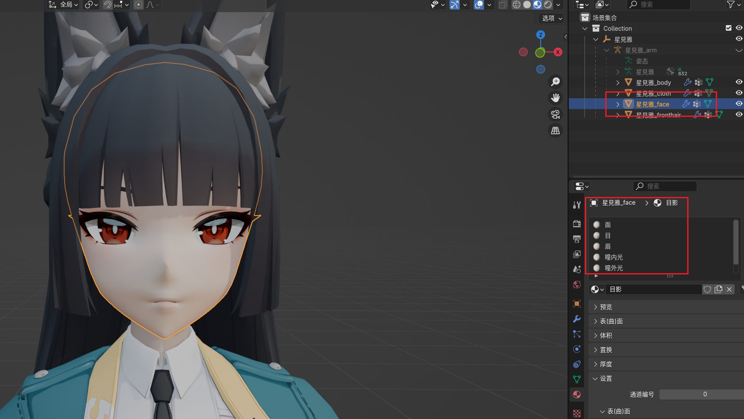Switch perspective/orthographic with the grid gizmo
This screenshot has width=744, height=419.
coord(555,130)
